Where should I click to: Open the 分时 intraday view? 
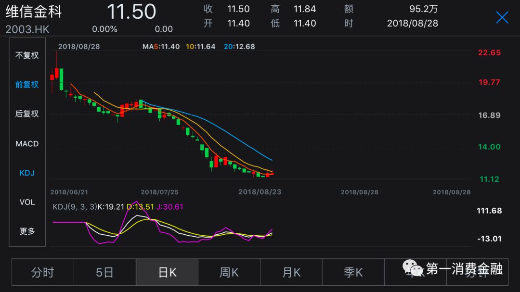click(x=43, y=272)
